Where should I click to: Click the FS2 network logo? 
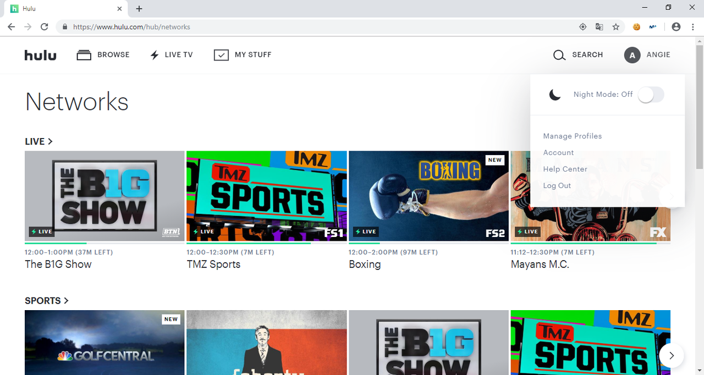(495, 233)
